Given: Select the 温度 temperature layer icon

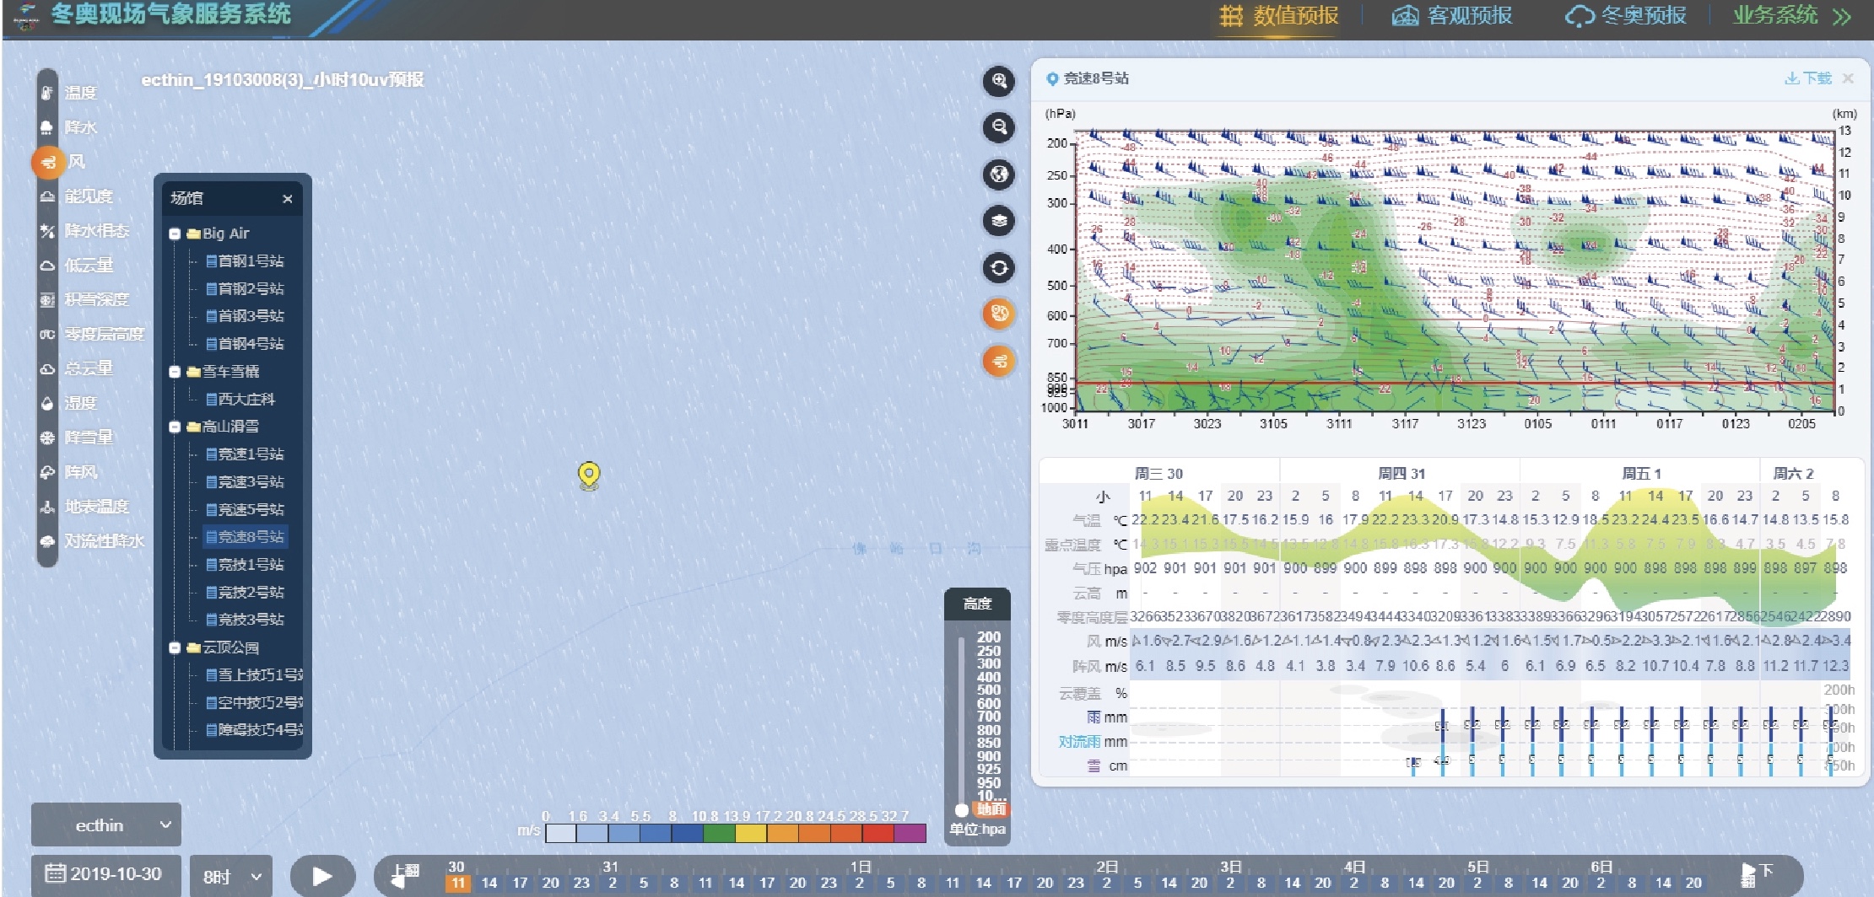Looking at the screenshot, I should pos(48,93).
